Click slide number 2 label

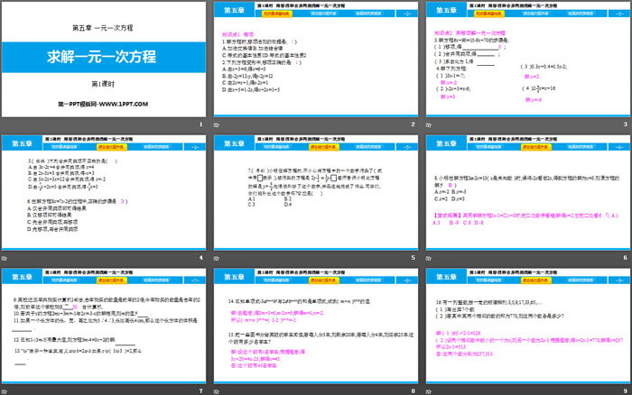(x=414, y=124)
